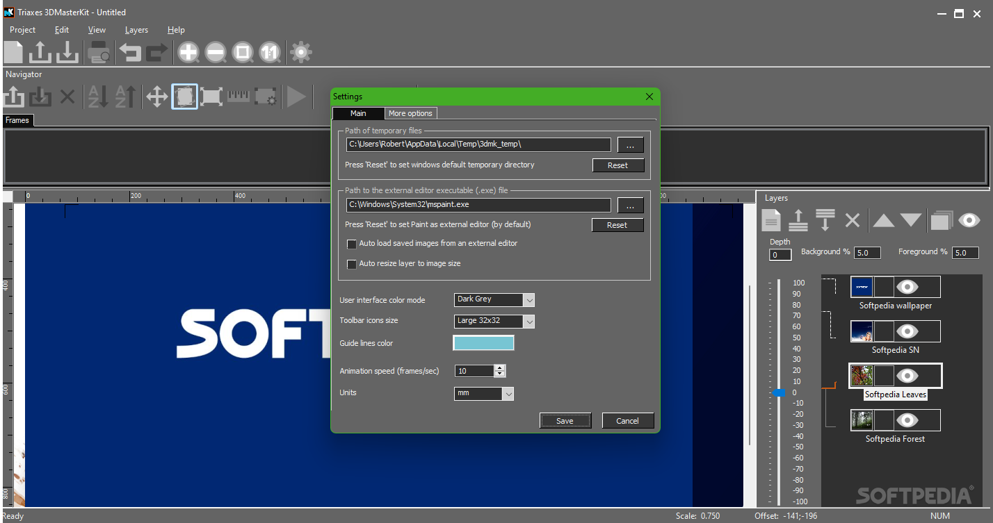This screenshot has height=523, width=993.
Task: Switch to More options tab
Action: [410, 113]
